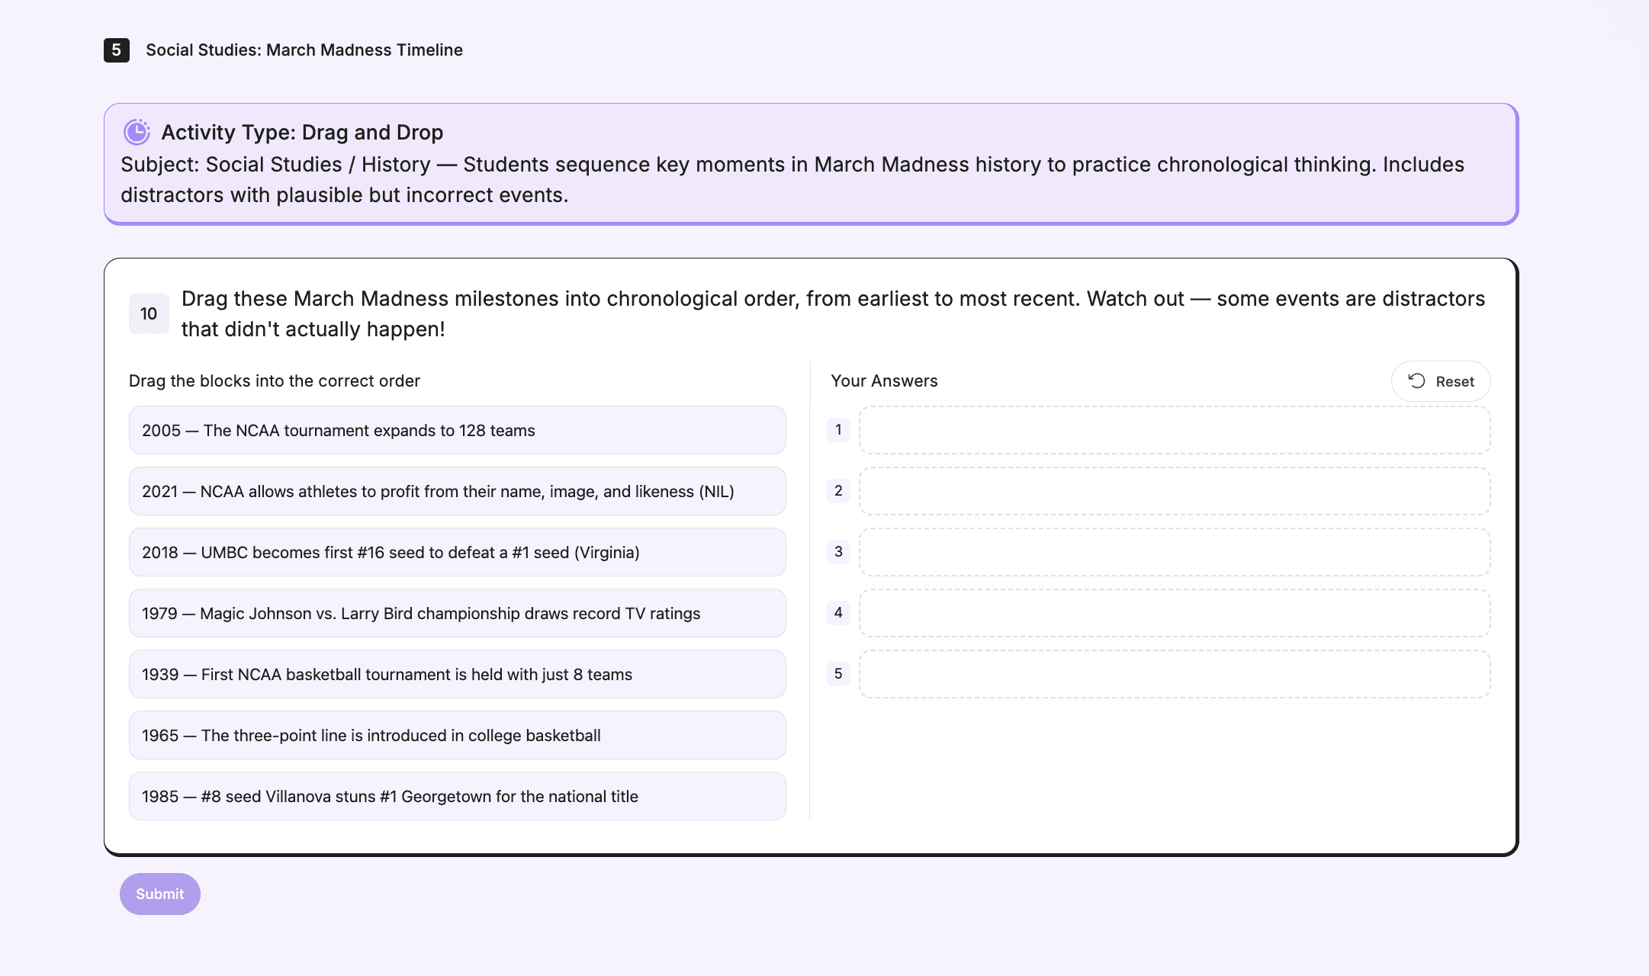Select the 1939 first NCAA tournament block
The width and height of the screenshot is (1649, 976).
point(457,674)
